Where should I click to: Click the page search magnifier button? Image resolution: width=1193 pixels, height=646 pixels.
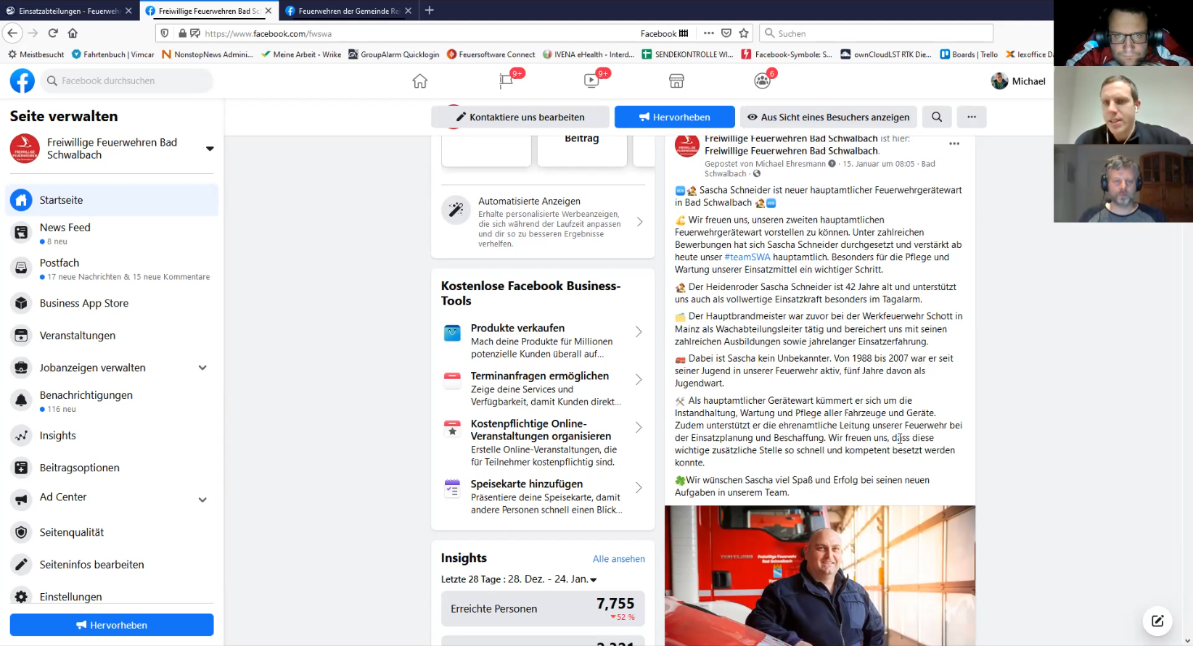[937, 117]
